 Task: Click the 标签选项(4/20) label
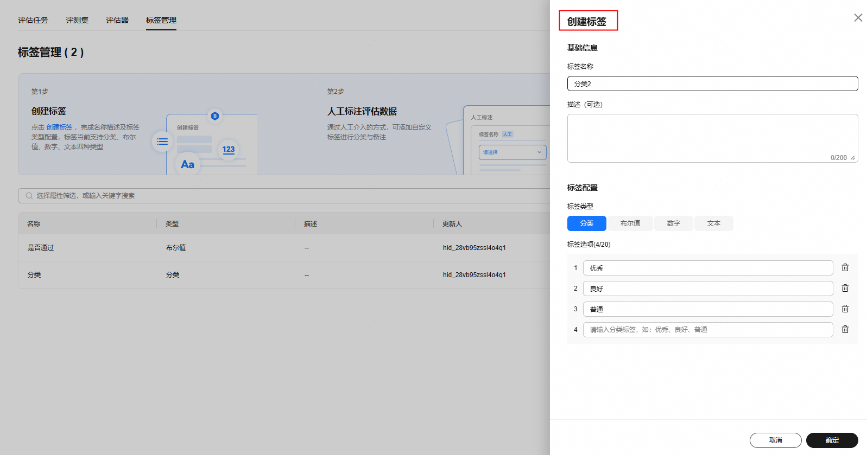pos(589,245)
